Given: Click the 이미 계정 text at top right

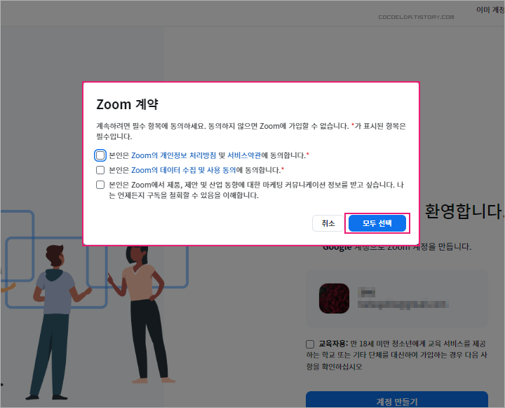Looking at the screenshot, I should tap(490, 10).
